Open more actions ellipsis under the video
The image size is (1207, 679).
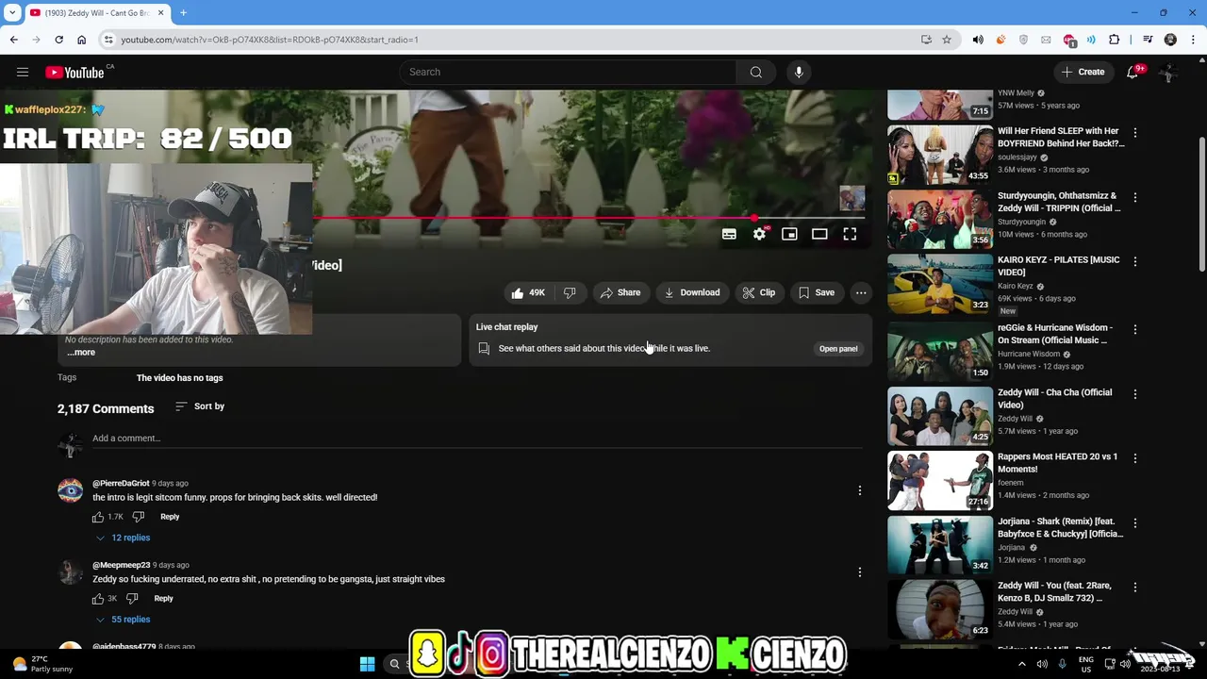(x=861, y=292)
